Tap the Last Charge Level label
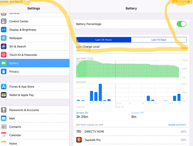193x146 pixels. (88, 47)
